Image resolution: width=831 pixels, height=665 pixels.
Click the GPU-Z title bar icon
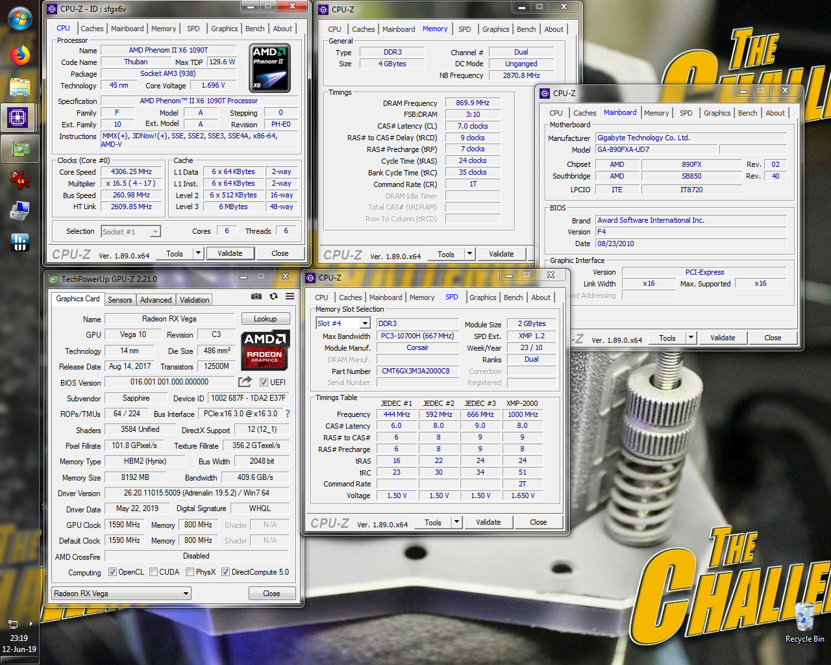(53, 279)
